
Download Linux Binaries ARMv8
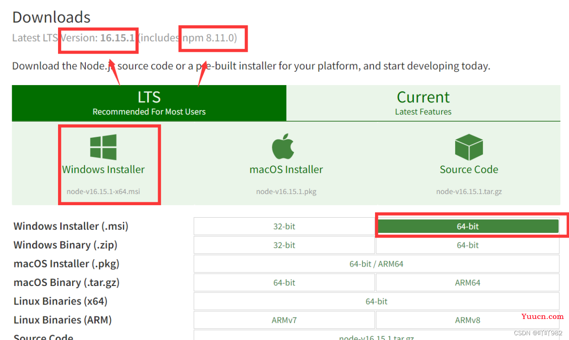pyautogui.click(x=468, y=320)
